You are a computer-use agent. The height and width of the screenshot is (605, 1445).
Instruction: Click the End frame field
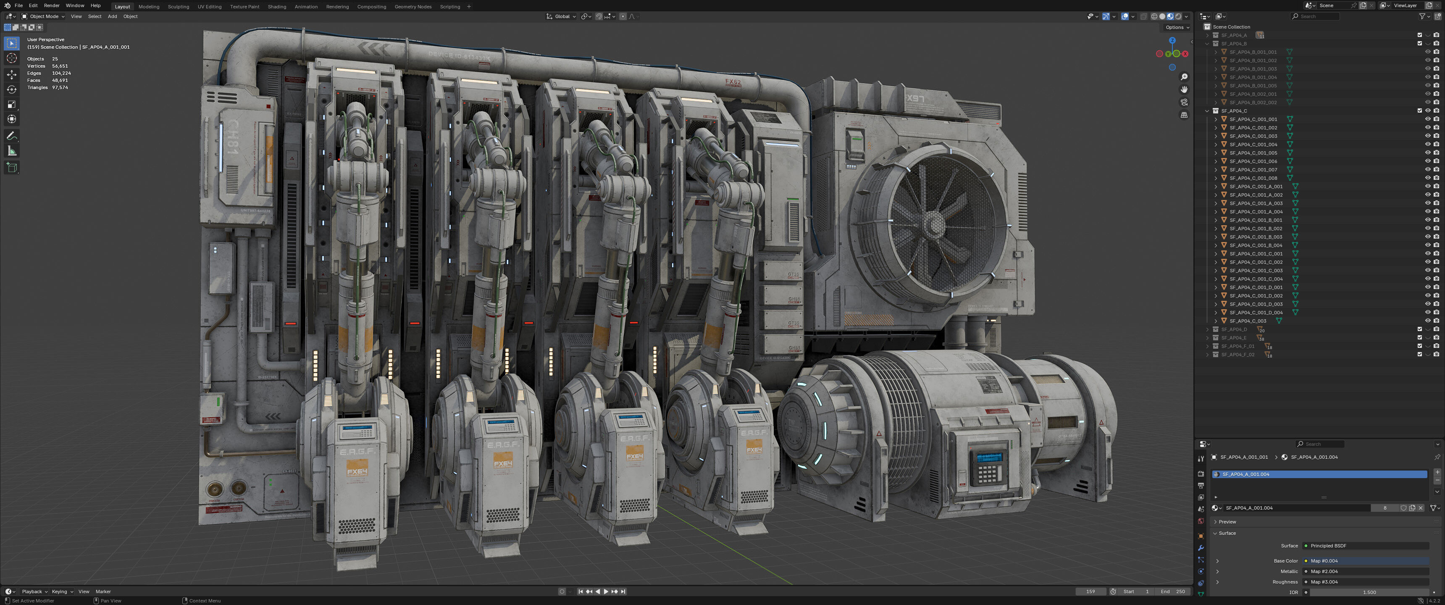tap(1173, 592)
